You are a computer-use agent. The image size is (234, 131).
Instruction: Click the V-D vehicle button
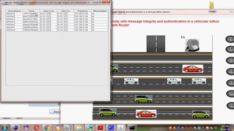[231, 71]
